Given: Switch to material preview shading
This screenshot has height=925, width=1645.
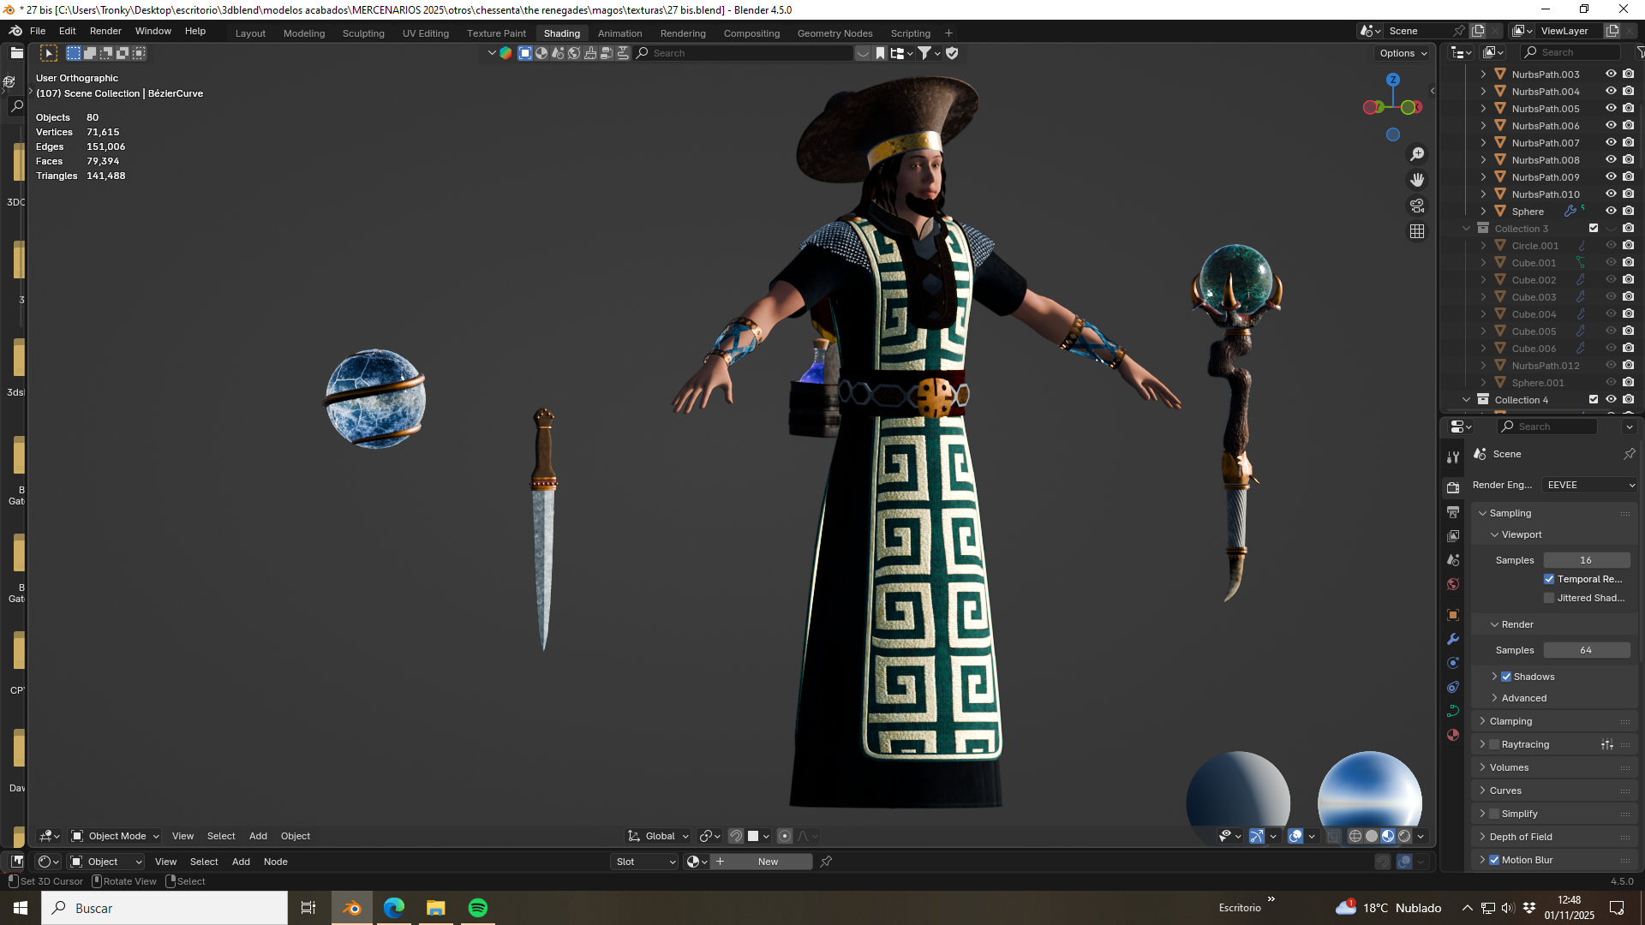Looking at the screenshot, I should click(1388, 836).
